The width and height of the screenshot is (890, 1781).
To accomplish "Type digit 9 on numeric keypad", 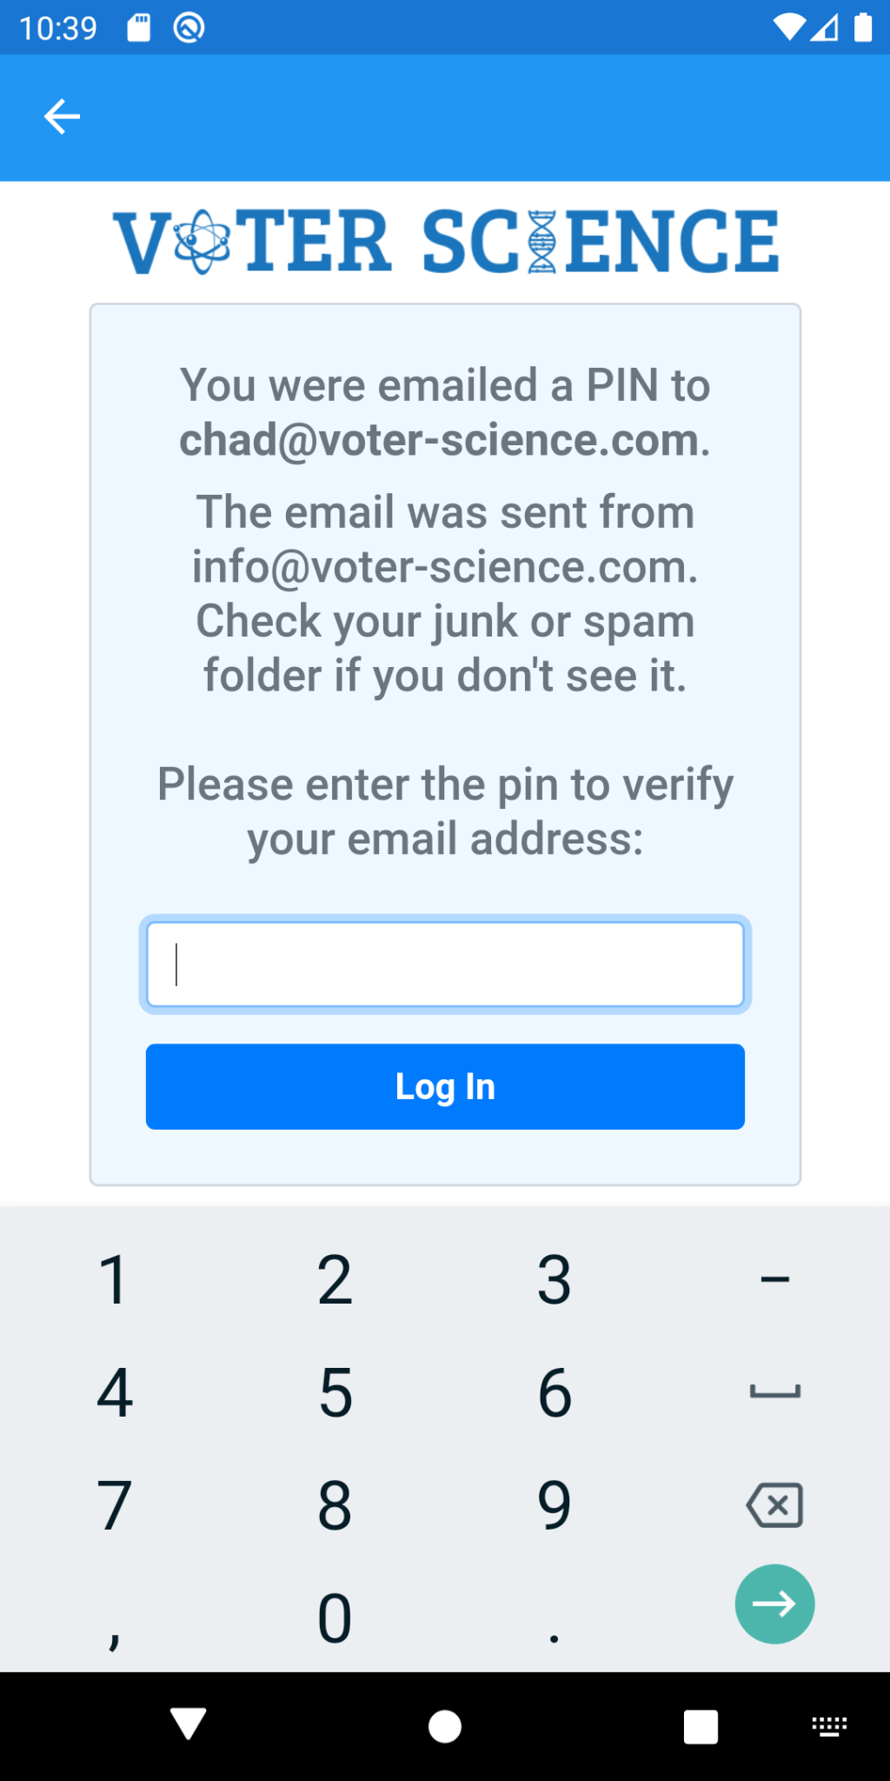I will point(554,1505).
